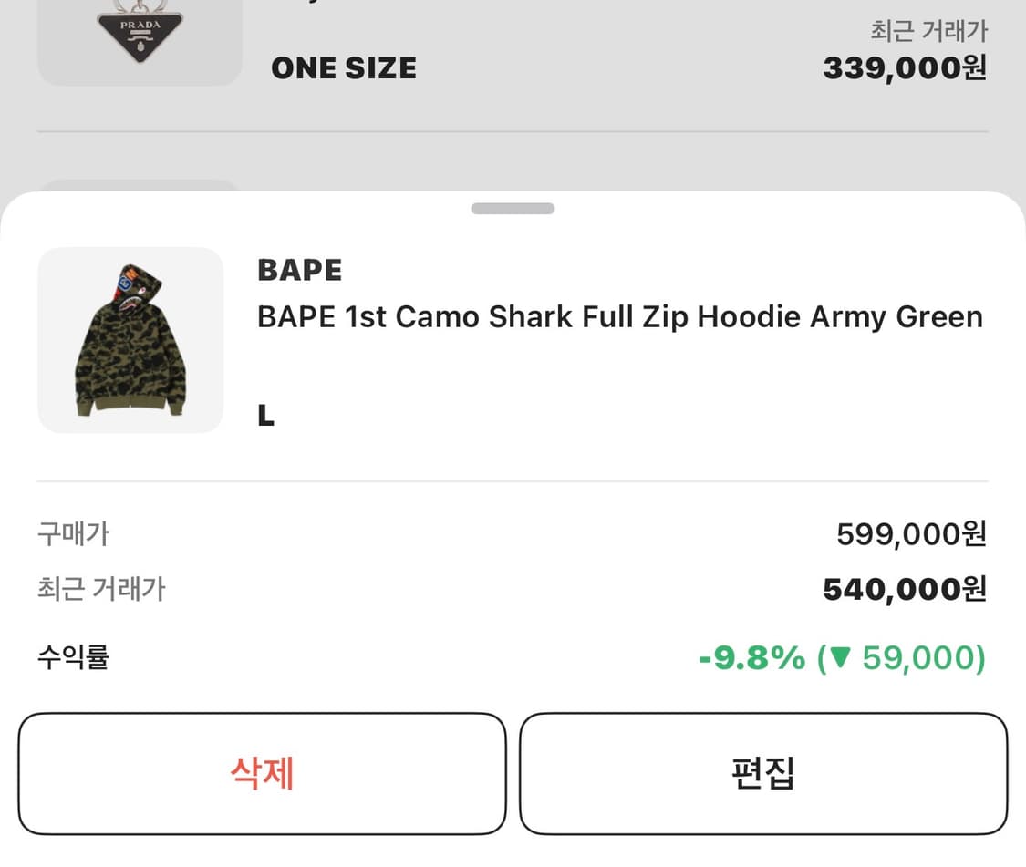This screenshot has width=1026, height=867.
Task: Click the down triangle loss indicator
Action: click(x=840, y=657)
